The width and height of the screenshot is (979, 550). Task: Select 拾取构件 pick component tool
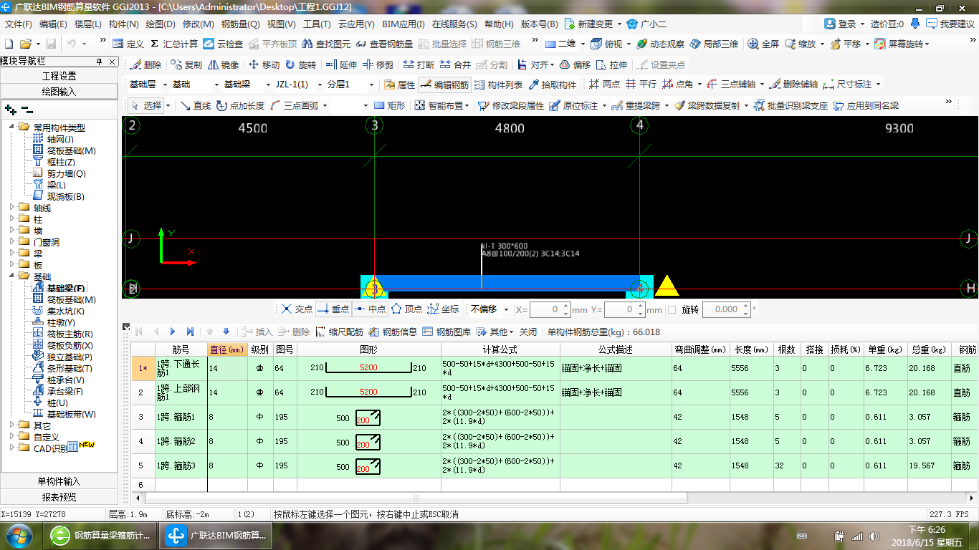tap(553, 85)
